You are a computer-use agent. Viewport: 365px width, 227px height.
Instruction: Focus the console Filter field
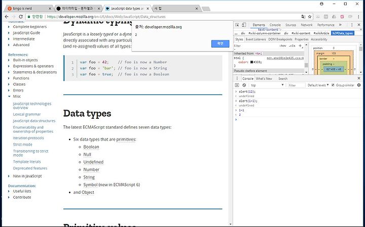tap(296, 85)
